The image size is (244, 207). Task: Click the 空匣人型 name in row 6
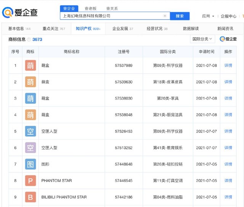coord(49,148)
